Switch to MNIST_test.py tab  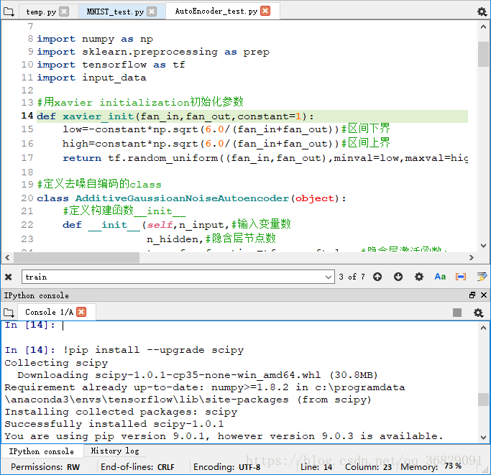tap(114, 11)
